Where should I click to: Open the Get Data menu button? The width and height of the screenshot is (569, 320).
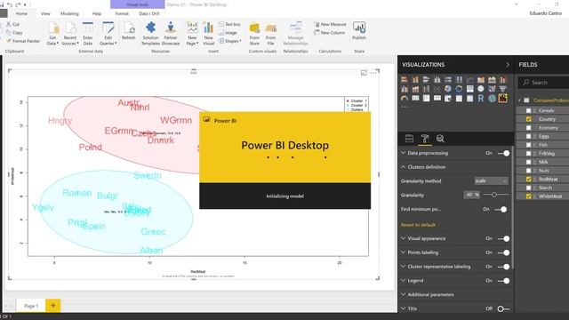click(x=53, y=34)
